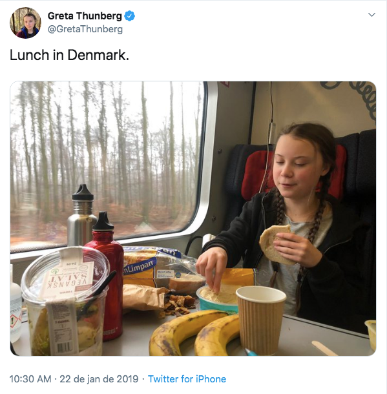The height and width of the screenshot is (394, 387).
Task: Click the paper coffee cup in the photo
Action: point(261,319)
